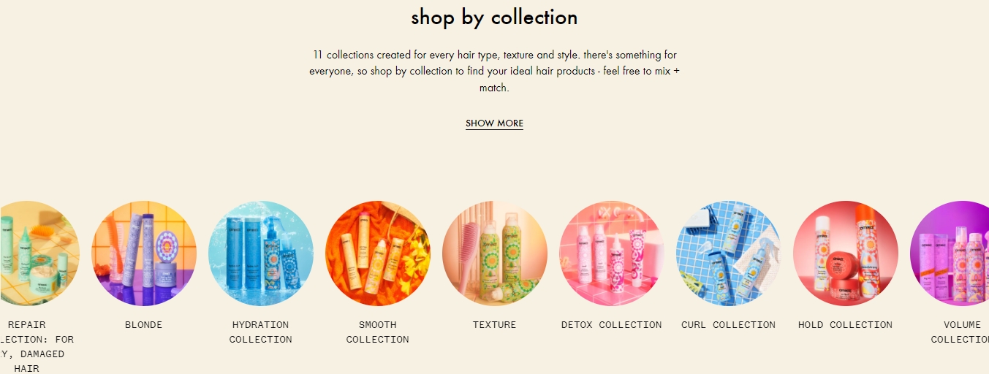Click the shop by collection heading
This screenshot has width=989, height=374.
[494, 17]
